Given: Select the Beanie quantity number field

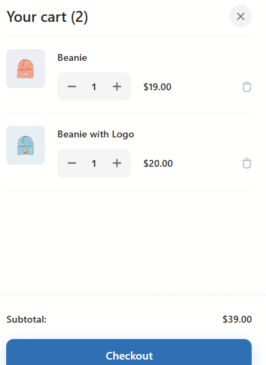Looking at the screenshot, I should tap(94, 87).
